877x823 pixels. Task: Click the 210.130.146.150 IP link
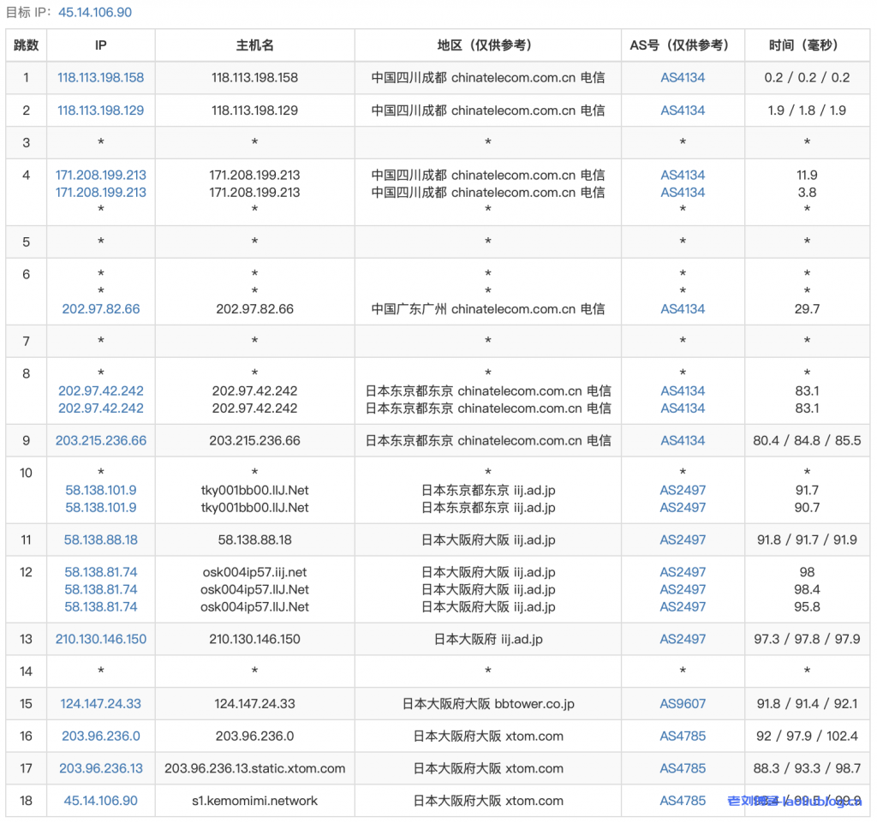101,639
